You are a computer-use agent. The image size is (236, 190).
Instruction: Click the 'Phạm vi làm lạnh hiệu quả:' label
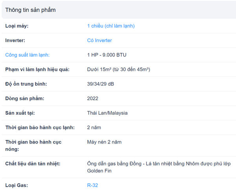click(x=37, y=69)
